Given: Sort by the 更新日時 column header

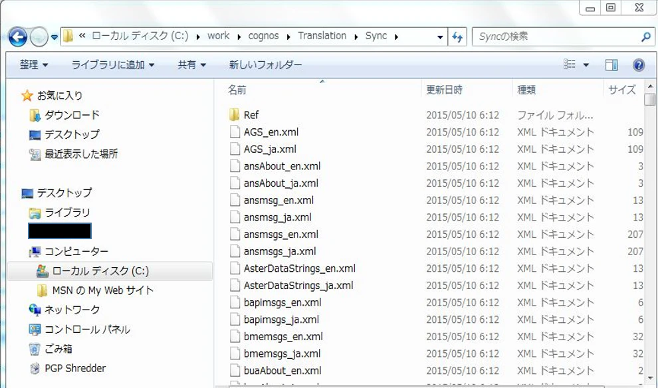Looking at the screenshot, I should pyautogui.click(x=445, y=90).
